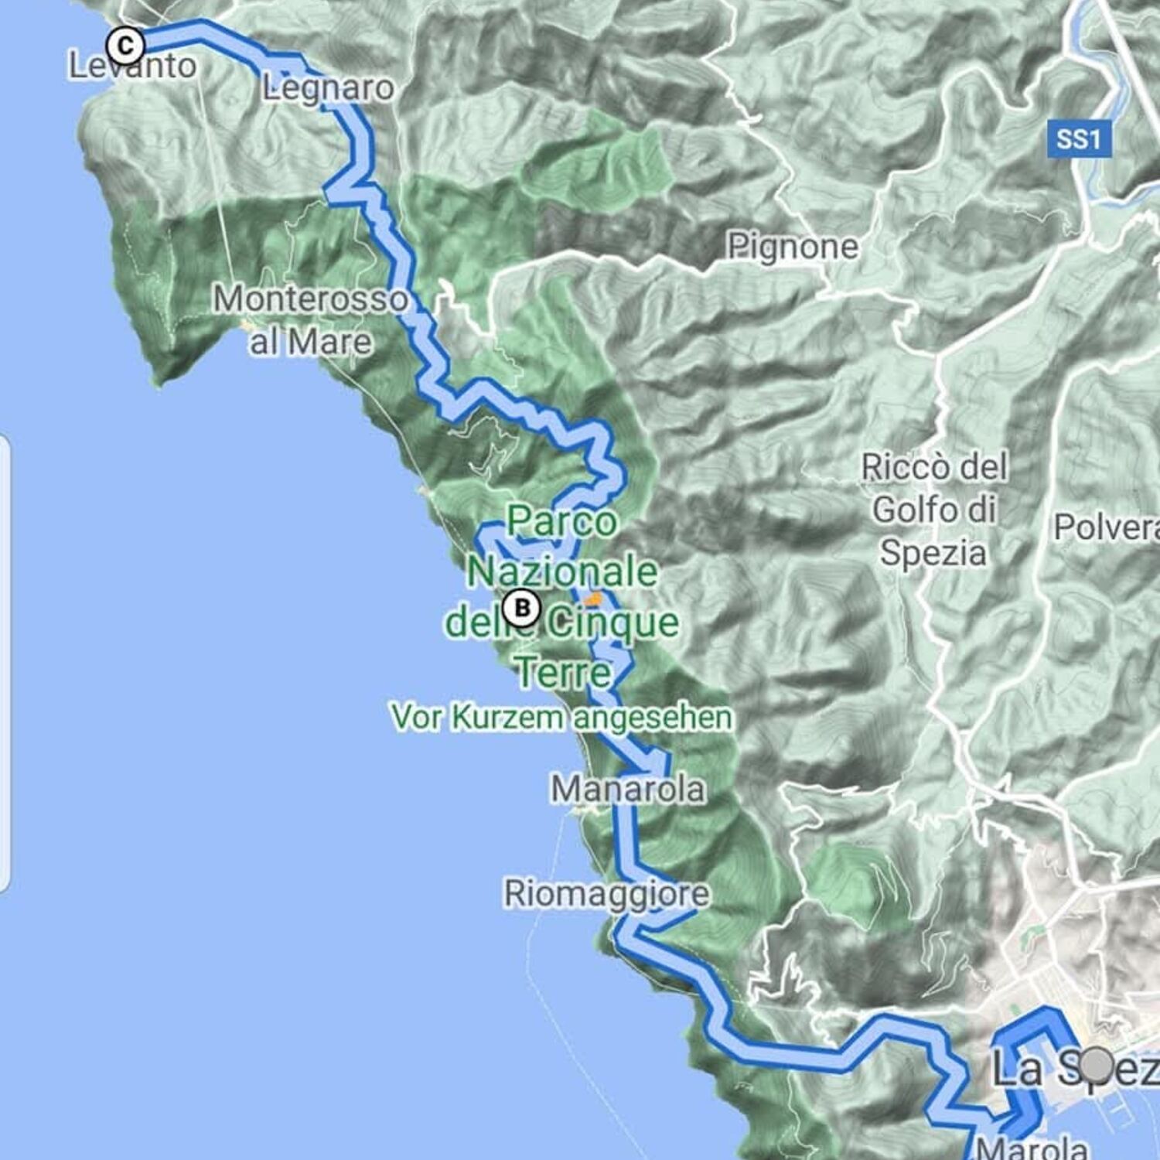The width and height of the screenshot is (1160, 1160).
Task: Click the orange marker near Cinque Terre label
Action: (x=594, y=599)
